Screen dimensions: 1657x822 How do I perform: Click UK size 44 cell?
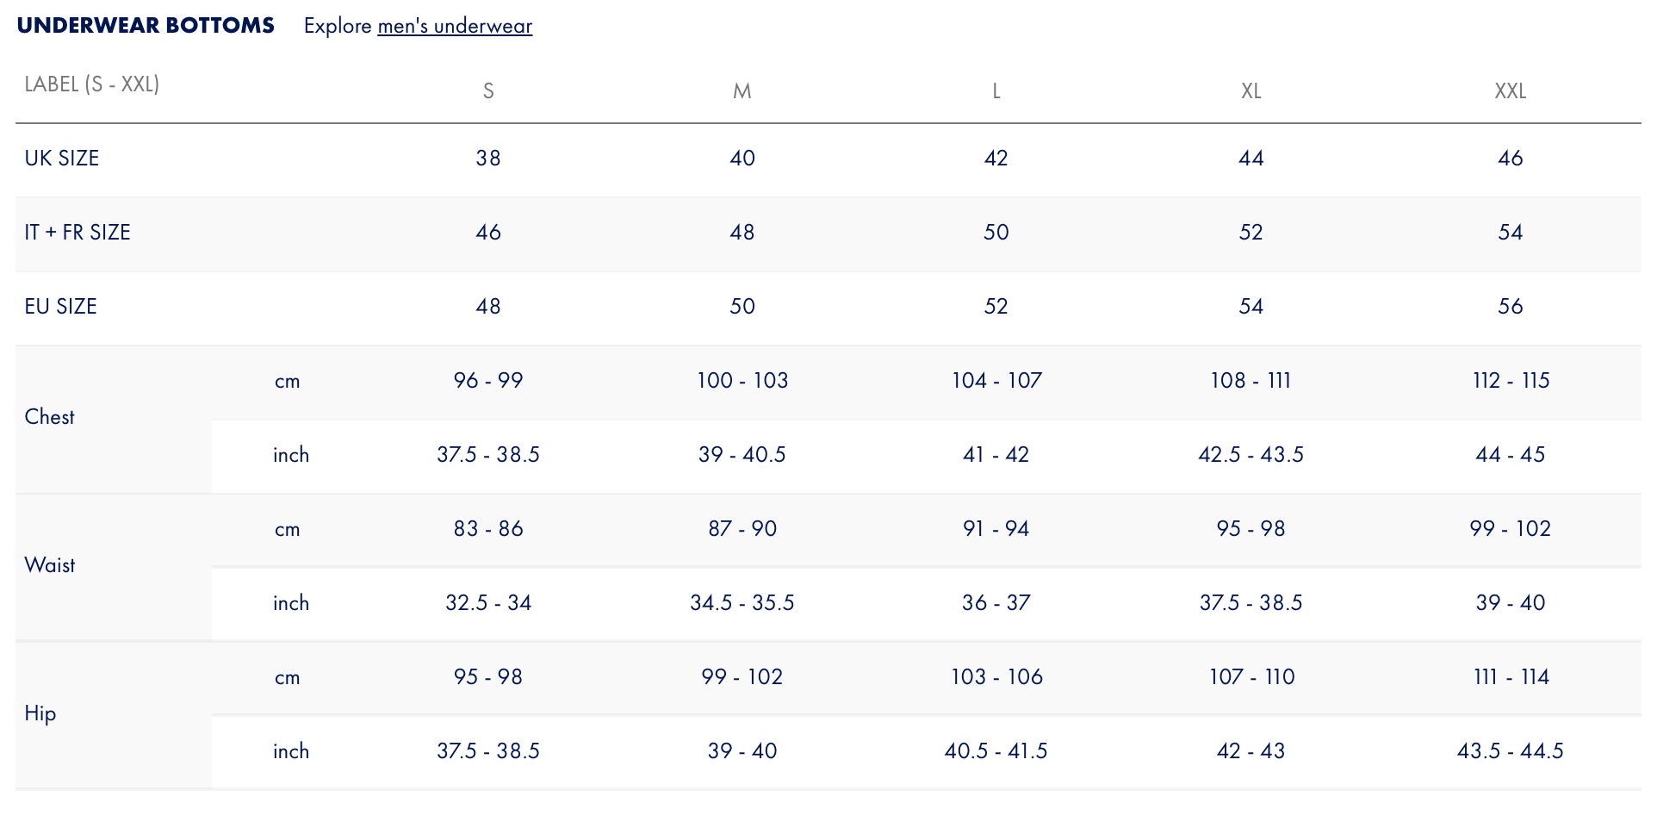coord(1251,159)
